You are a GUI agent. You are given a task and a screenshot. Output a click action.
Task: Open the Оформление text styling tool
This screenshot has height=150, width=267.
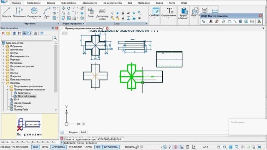(x=169, y=12)
